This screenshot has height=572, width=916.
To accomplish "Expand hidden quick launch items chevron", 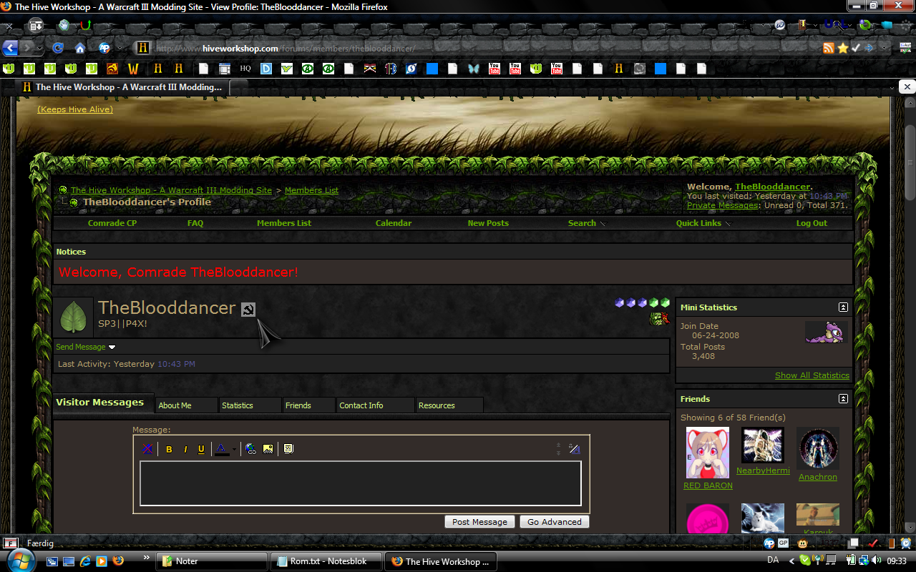I will [147, 557].
